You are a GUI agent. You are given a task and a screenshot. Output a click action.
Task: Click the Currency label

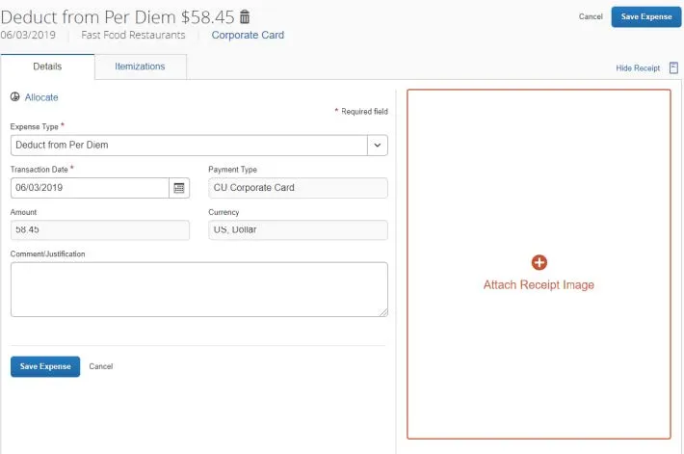point(224,212)
